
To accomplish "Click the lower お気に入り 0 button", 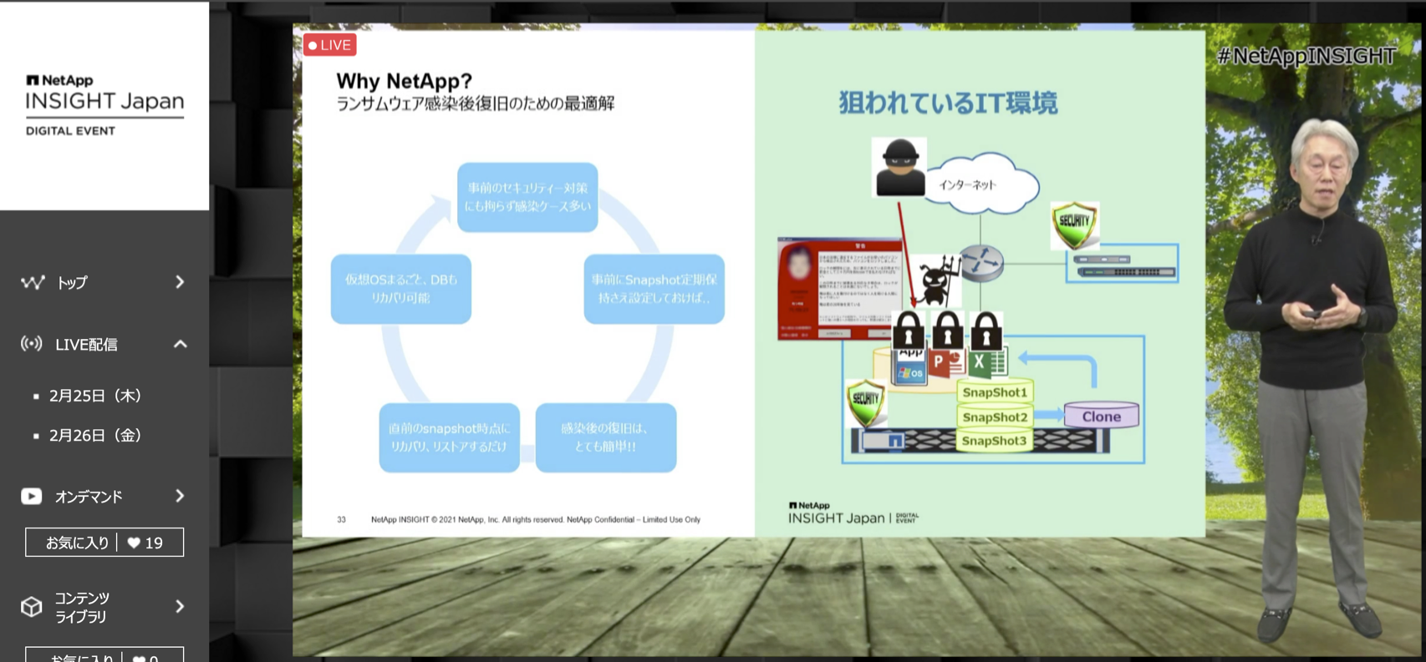I will coord(104,654).
